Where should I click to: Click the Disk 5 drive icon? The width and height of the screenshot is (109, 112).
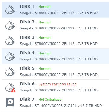pyautogui.click(x=10, y=72)
